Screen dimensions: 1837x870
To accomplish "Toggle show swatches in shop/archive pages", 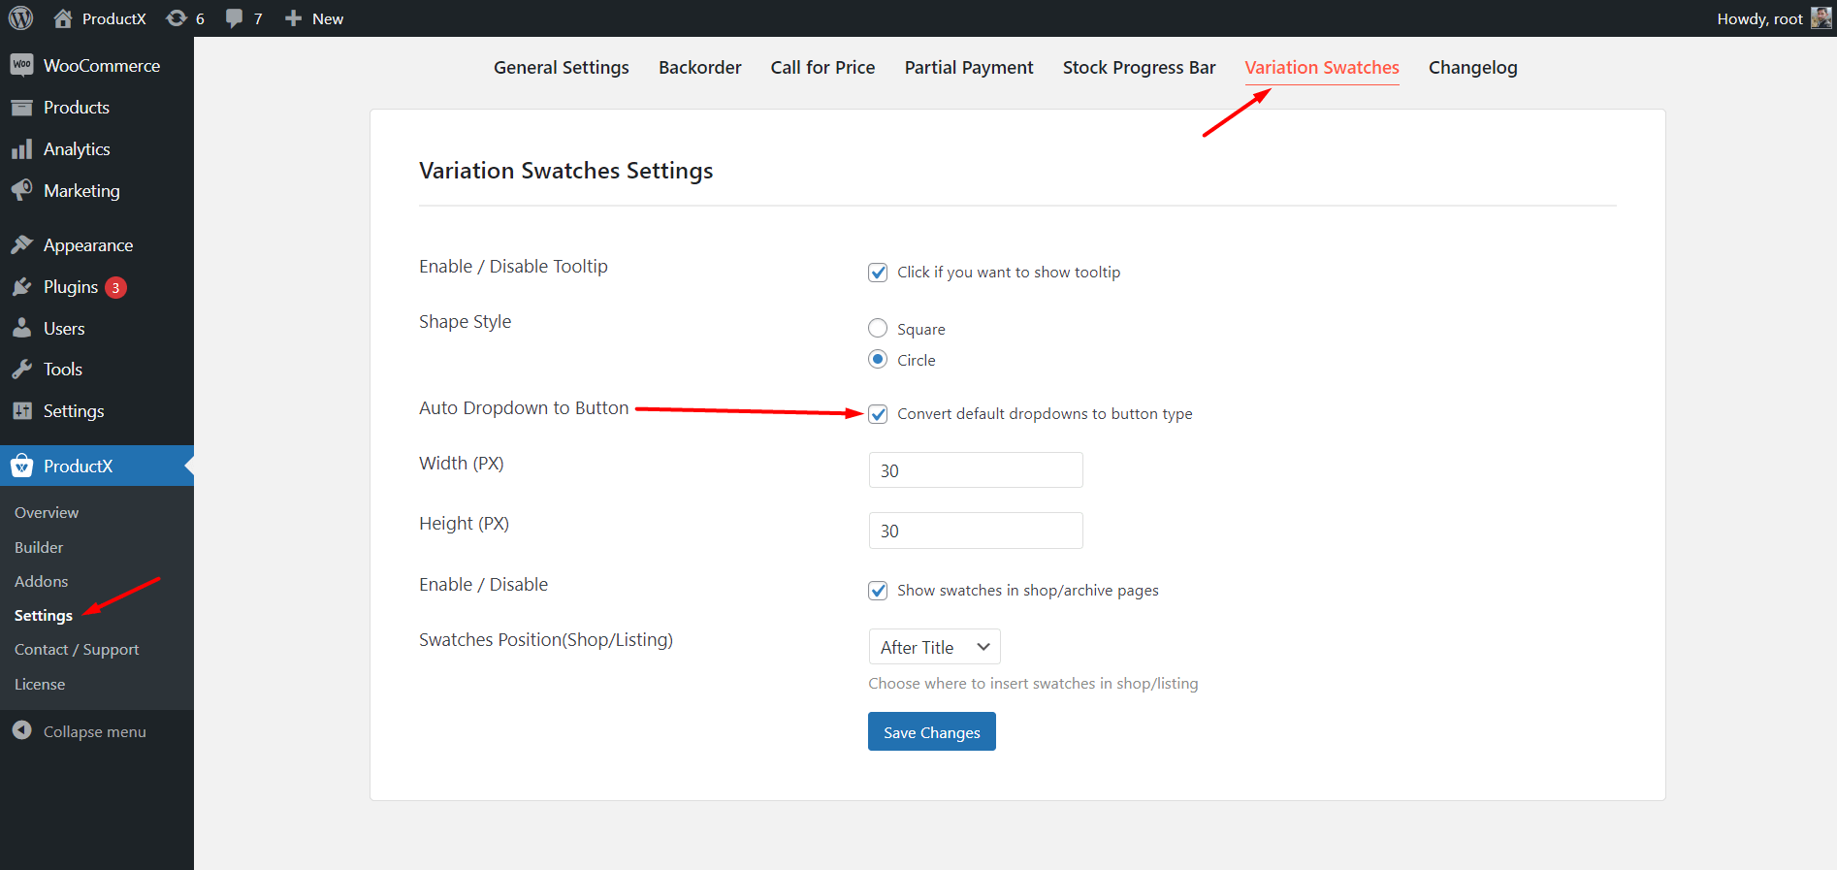I will (x=878, y=591).
